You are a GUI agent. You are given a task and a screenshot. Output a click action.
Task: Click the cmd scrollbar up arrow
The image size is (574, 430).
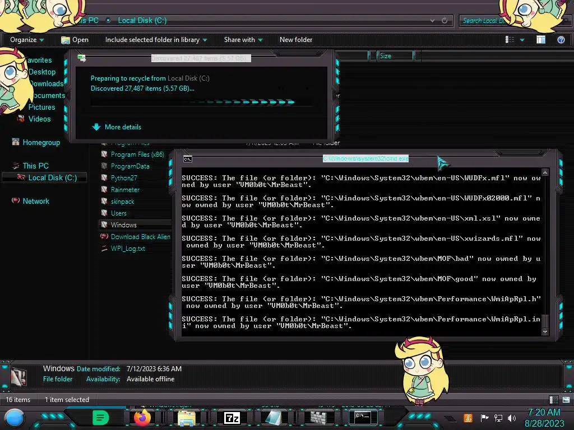tap(545, 172)
